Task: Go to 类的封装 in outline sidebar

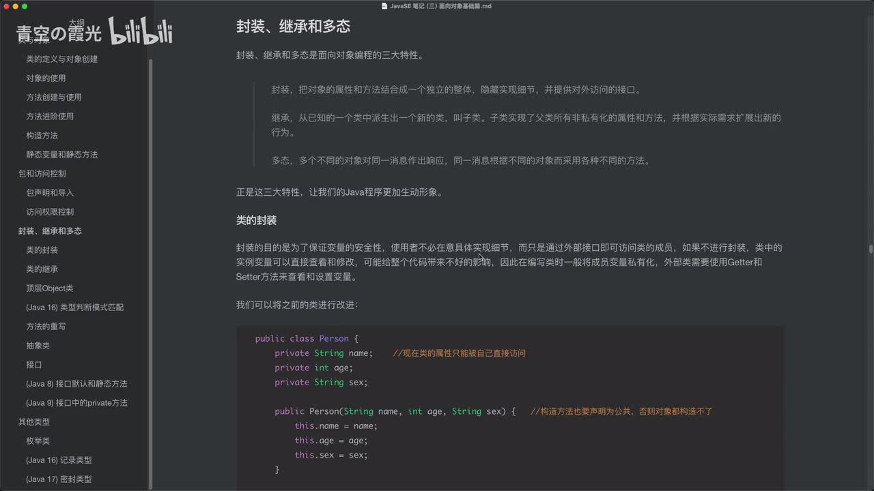Action: 42,250
